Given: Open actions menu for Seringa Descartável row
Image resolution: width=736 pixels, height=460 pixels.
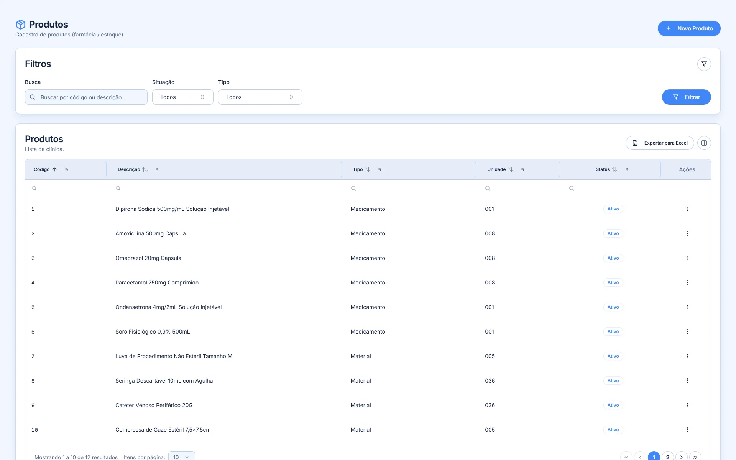Looking at the screenshot, I should click(x=687, y=381).
